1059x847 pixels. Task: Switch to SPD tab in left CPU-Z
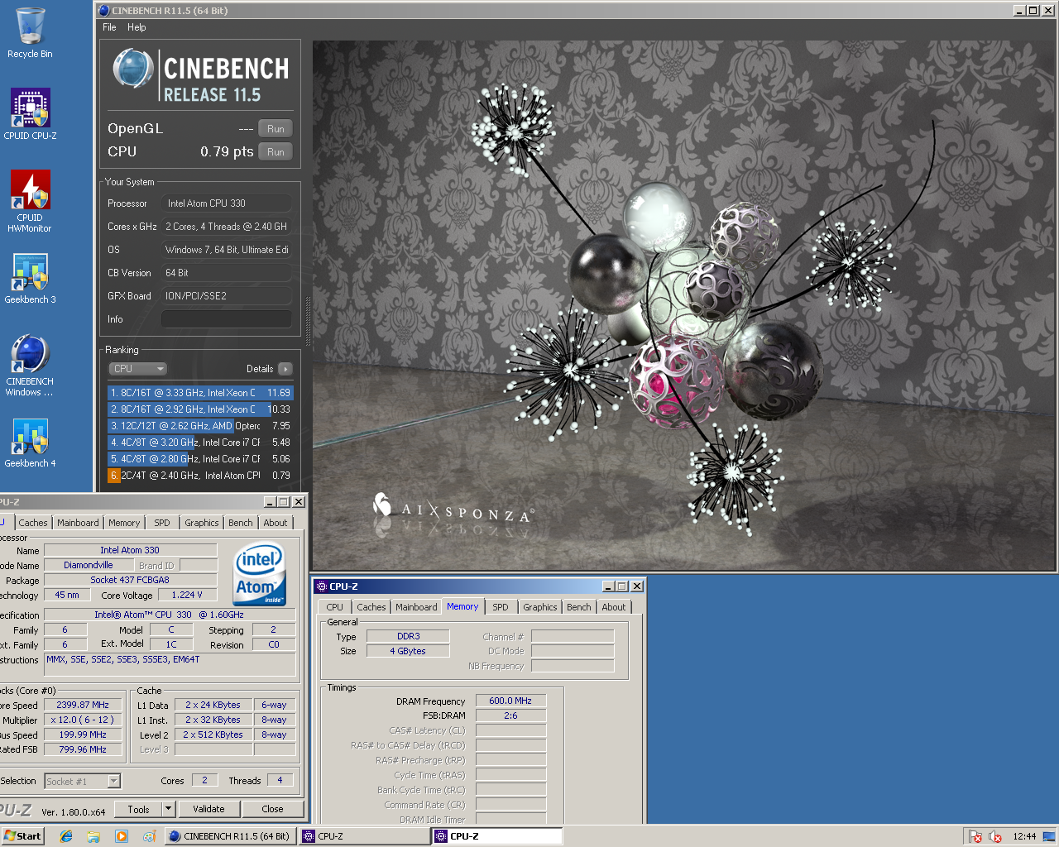pyautogui.click(x=162, y=523)
